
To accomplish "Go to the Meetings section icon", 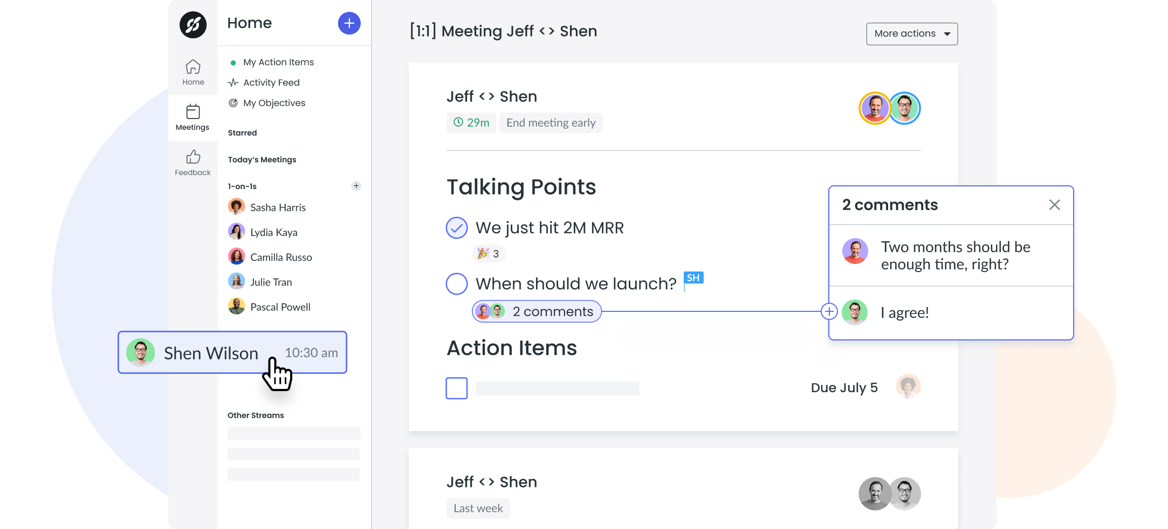I will click(x=193, y=117).
